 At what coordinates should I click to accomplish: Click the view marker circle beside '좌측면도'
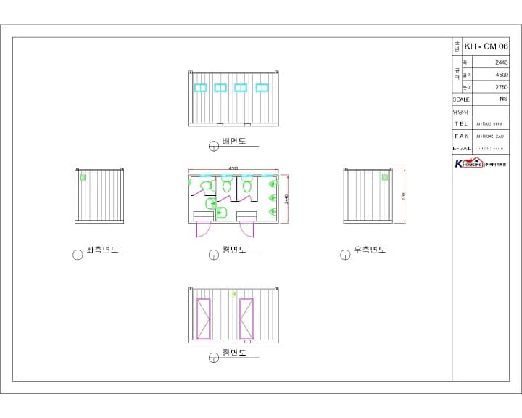78,255
